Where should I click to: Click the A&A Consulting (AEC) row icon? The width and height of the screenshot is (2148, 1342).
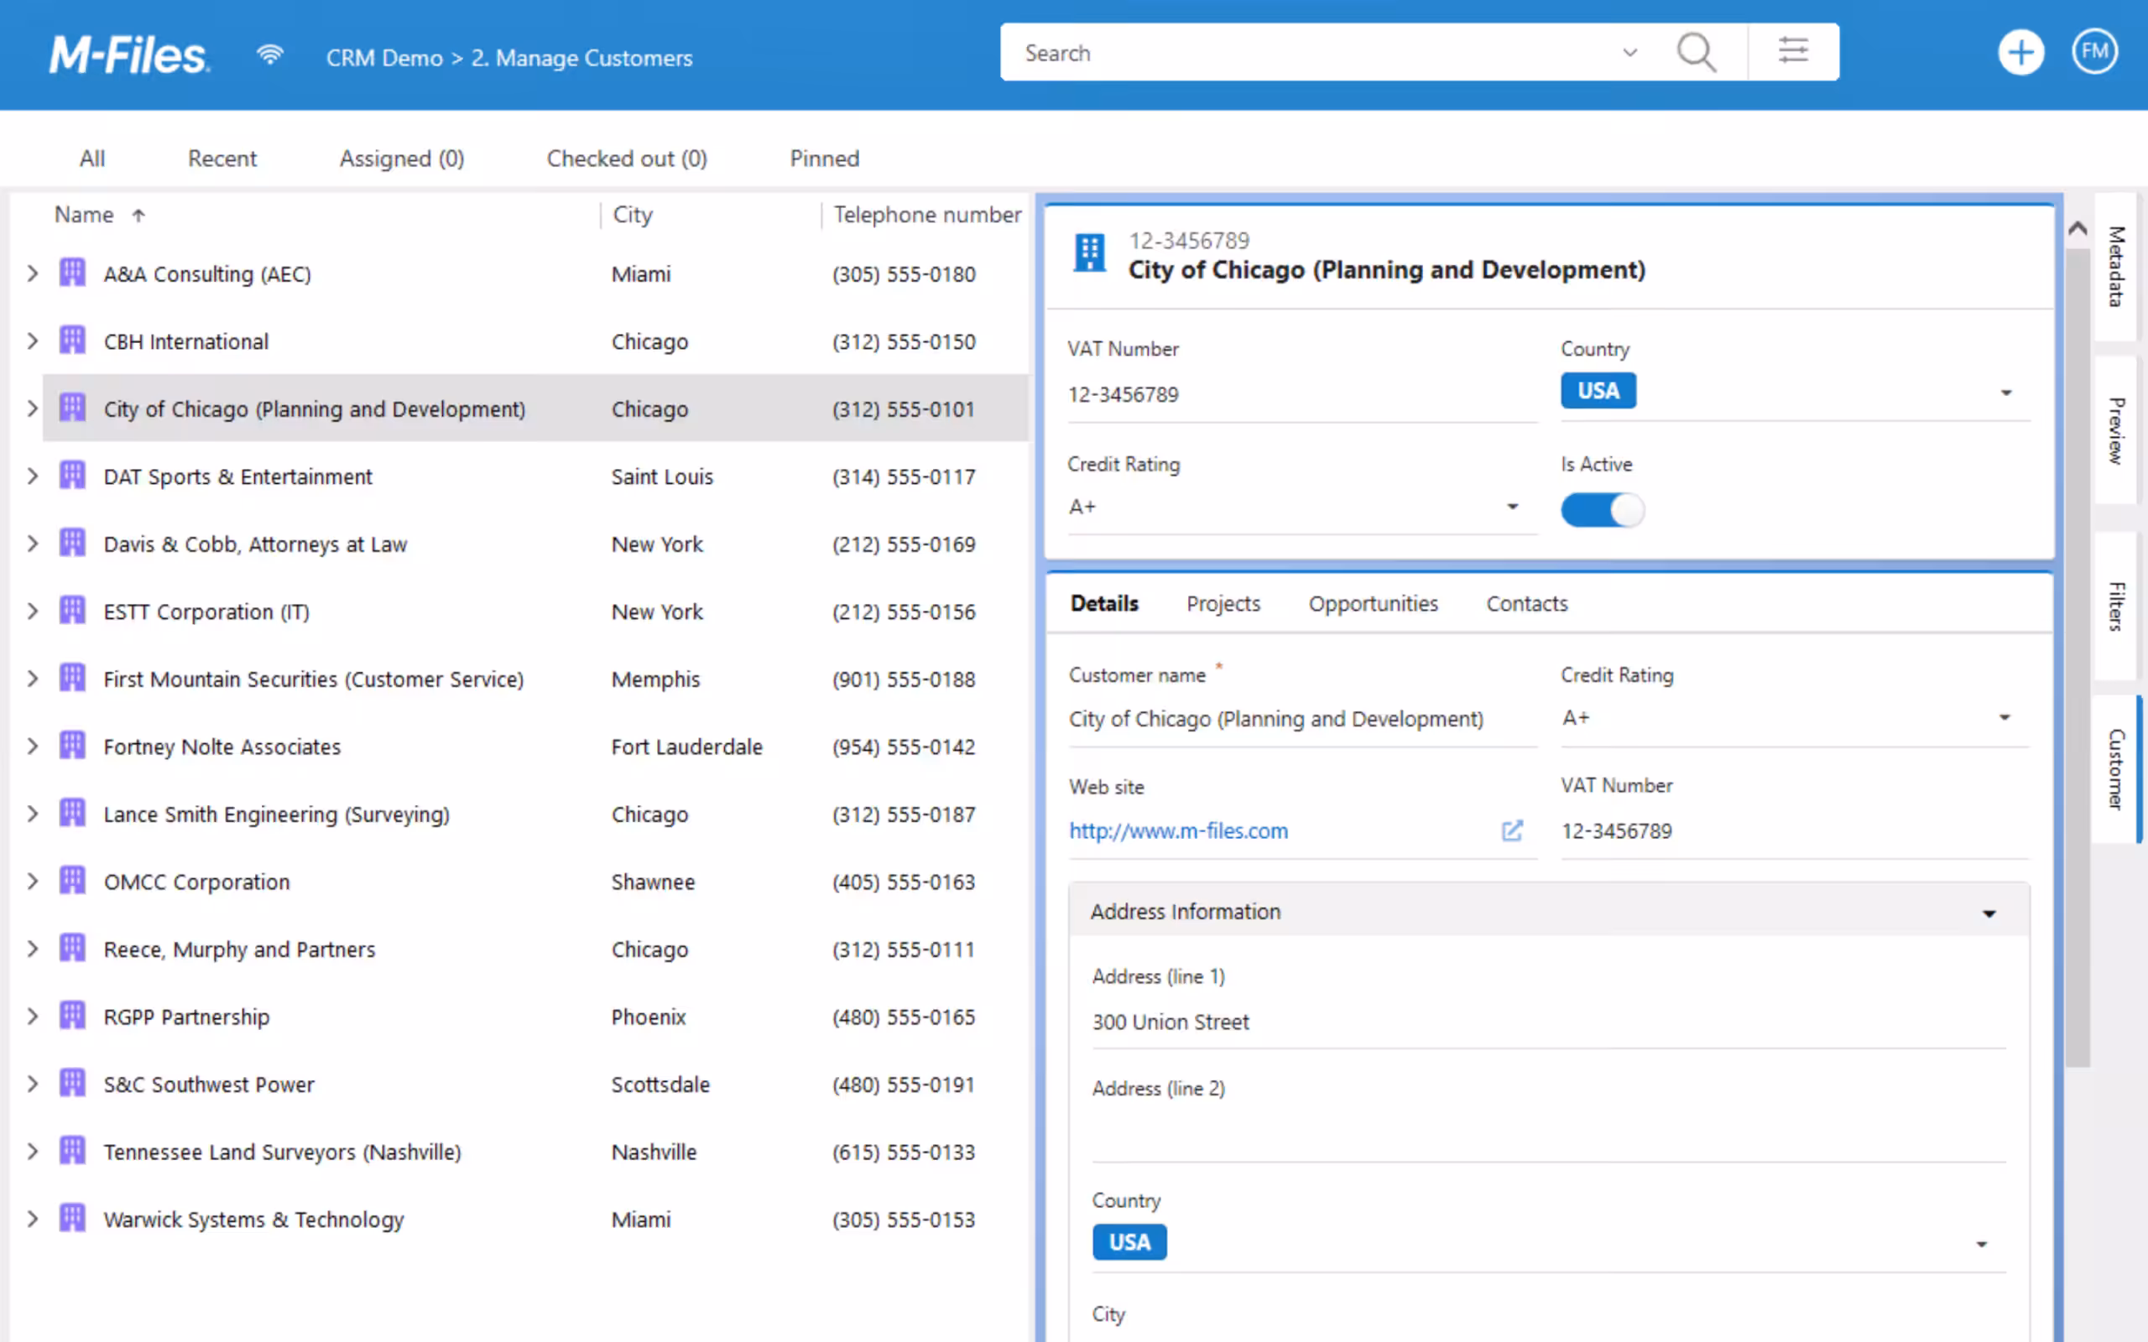click(73, 273)
